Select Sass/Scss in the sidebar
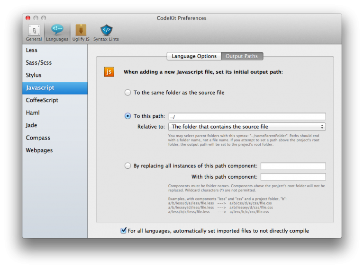The width and height of the screenshot is (364, 269). pyautogui.click(x=55, y=63)
